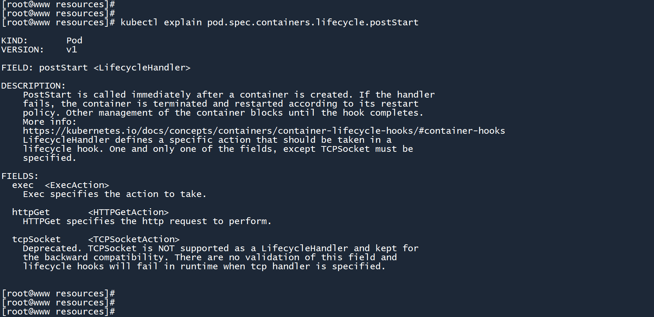Screen dimensions: 654x317
Task: Click the exec field name
Action: (x=23, y=185)
